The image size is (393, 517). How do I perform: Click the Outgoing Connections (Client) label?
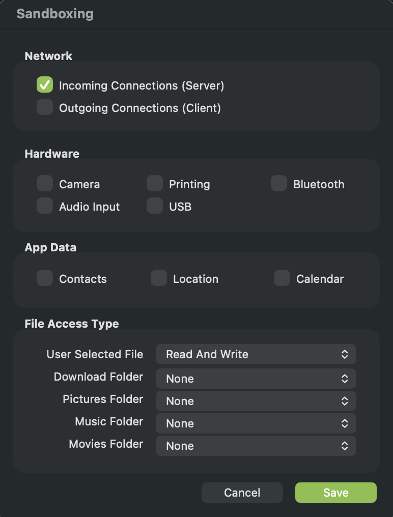click(140, 108)
